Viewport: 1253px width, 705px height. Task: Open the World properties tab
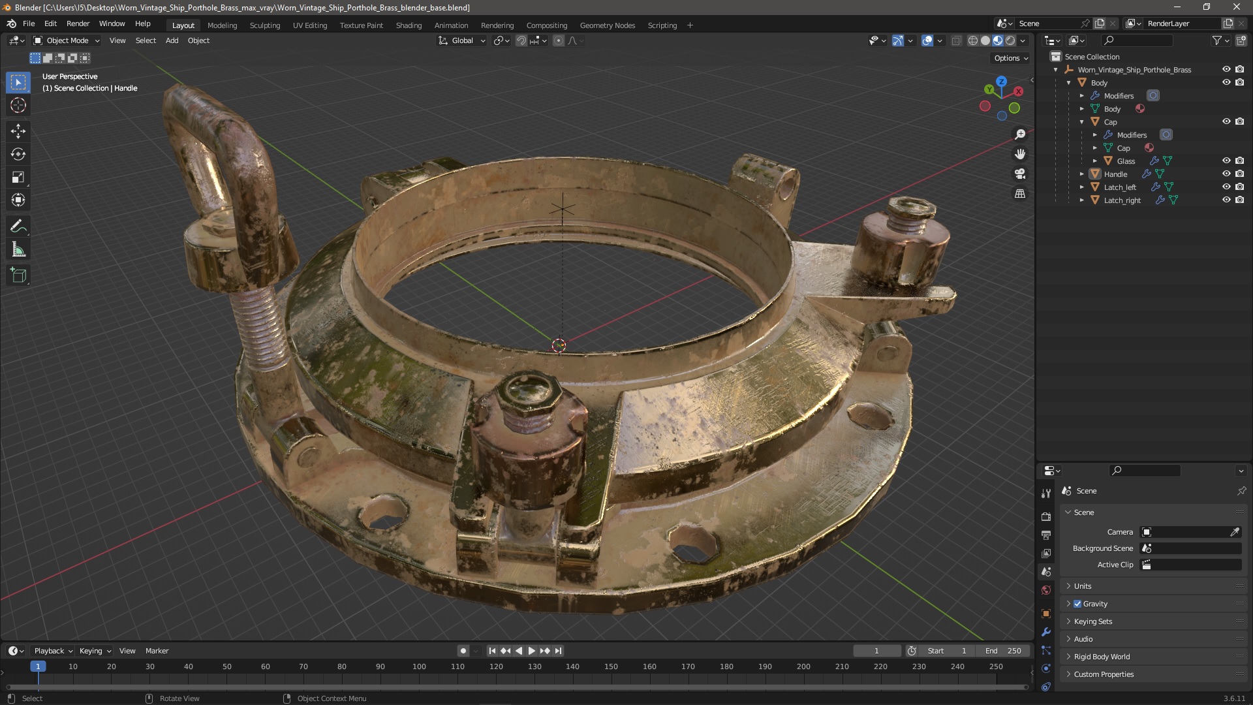point(1046,590)
